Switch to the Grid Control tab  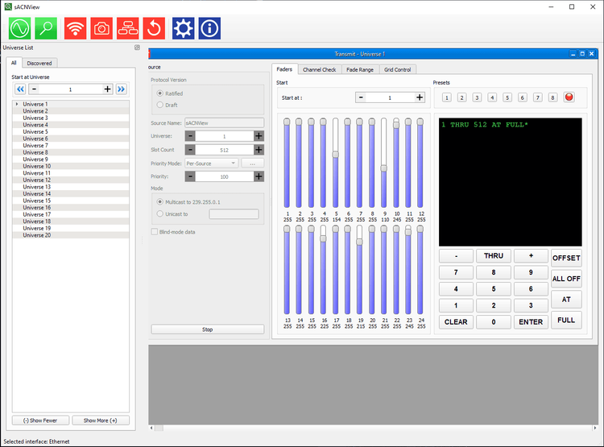point(398,70)
